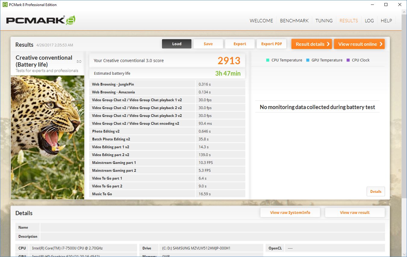Open the LOG tab

[x=369, y=21]
